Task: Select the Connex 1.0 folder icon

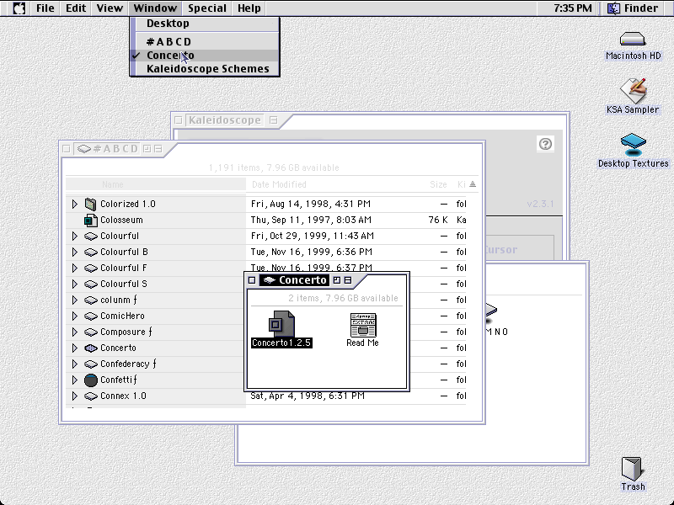Action: [90, 396]
